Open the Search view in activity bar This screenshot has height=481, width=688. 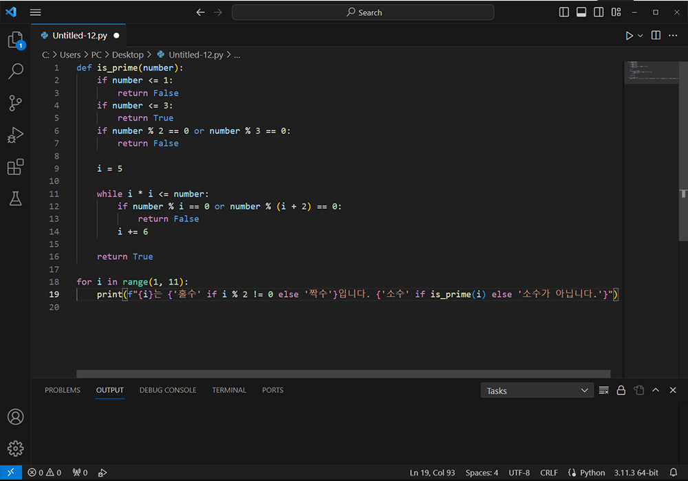point(16,71)
